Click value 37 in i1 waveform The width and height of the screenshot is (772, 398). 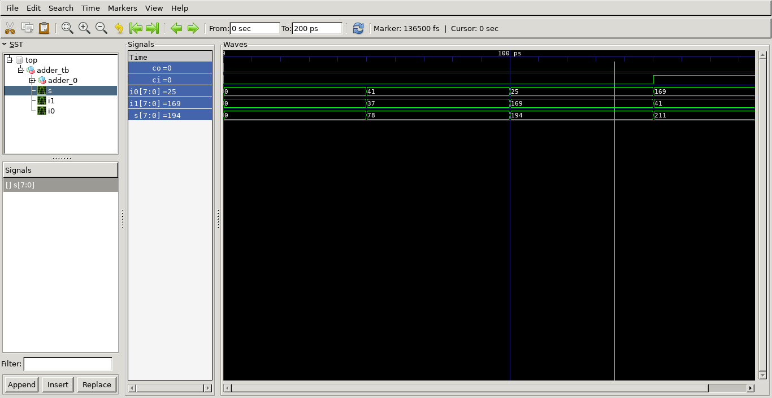[x=372, y=103]
